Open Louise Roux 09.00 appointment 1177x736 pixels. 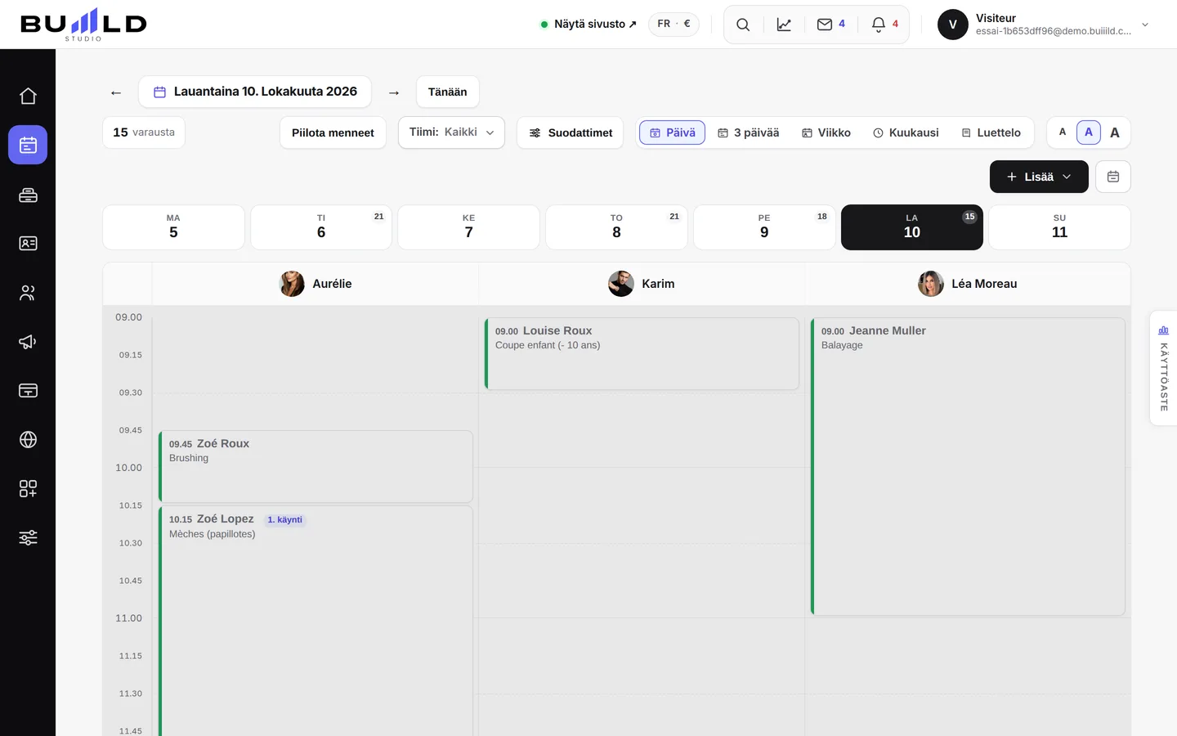click(642, 353)
